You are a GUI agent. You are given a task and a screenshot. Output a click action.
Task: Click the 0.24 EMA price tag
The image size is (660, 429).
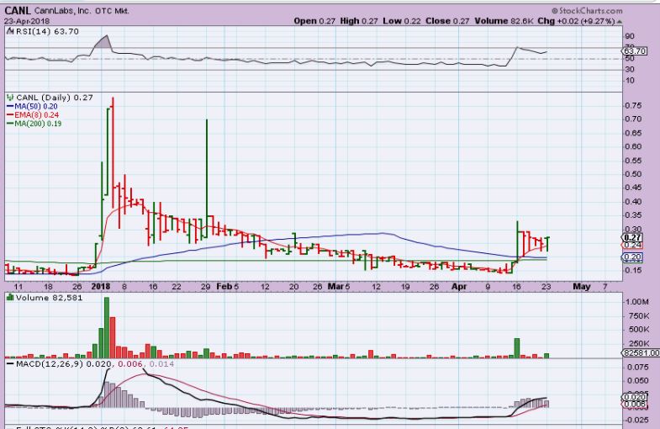click(632, 245)
